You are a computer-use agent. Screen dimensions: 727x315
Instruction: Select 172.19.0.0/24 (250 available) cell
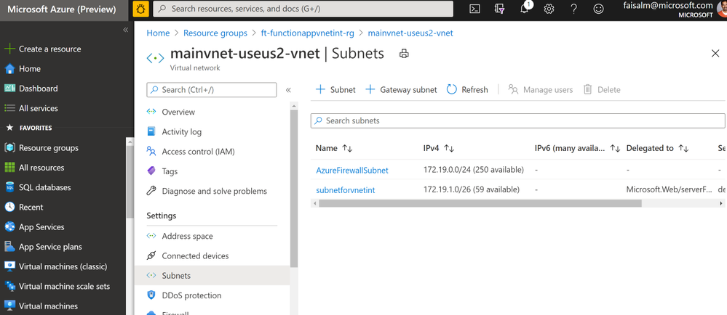(473, 170)
